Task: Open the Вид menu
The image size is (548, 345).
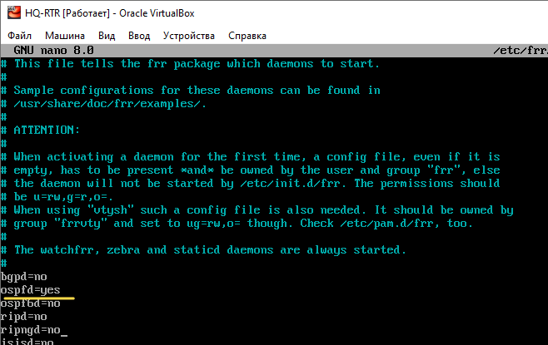Action: [x=107, y=36]
